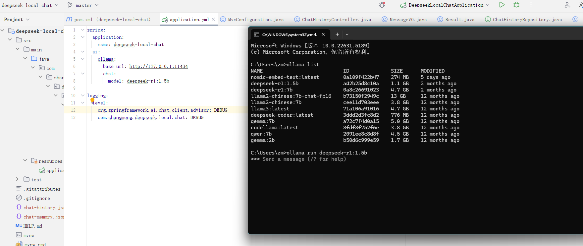Open chat-history.json file in project tree
The height and width of the screenshot is (246, 583).
(x=43, y=208)
